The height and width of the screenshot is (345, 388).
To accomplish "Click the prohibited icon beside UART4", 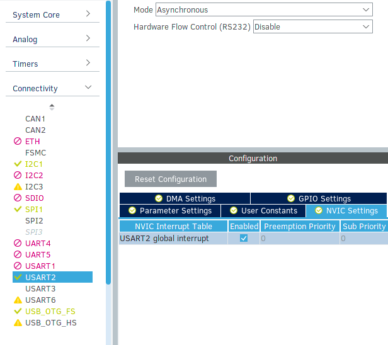I will (18, 244).
